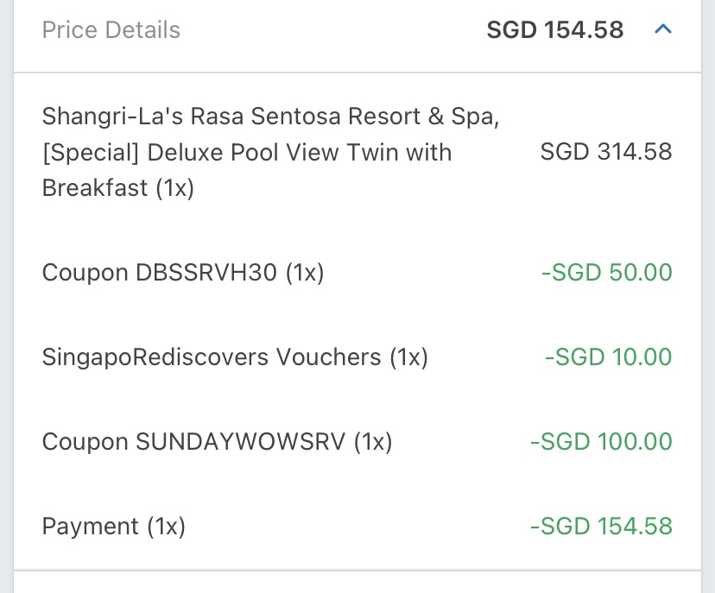Click total SGD 154.58 in header
715x593 pixels.
point(554,30)
